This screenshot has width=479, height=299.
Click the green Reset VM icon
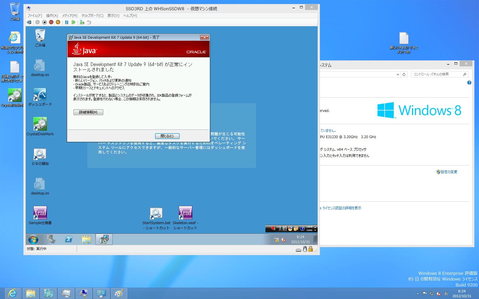click(x=74, y=22)
